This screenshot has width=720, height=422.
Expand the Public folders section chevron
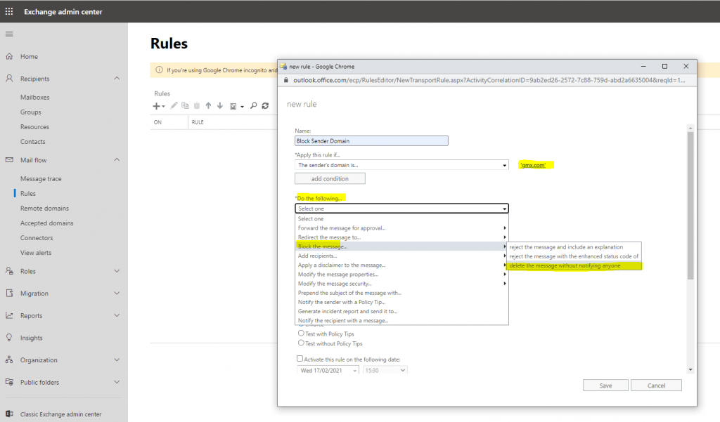(117, 382)
